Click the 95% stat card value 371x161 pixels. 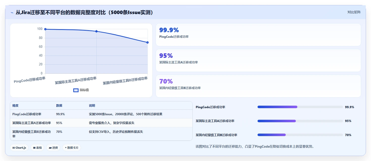point(166,56)
